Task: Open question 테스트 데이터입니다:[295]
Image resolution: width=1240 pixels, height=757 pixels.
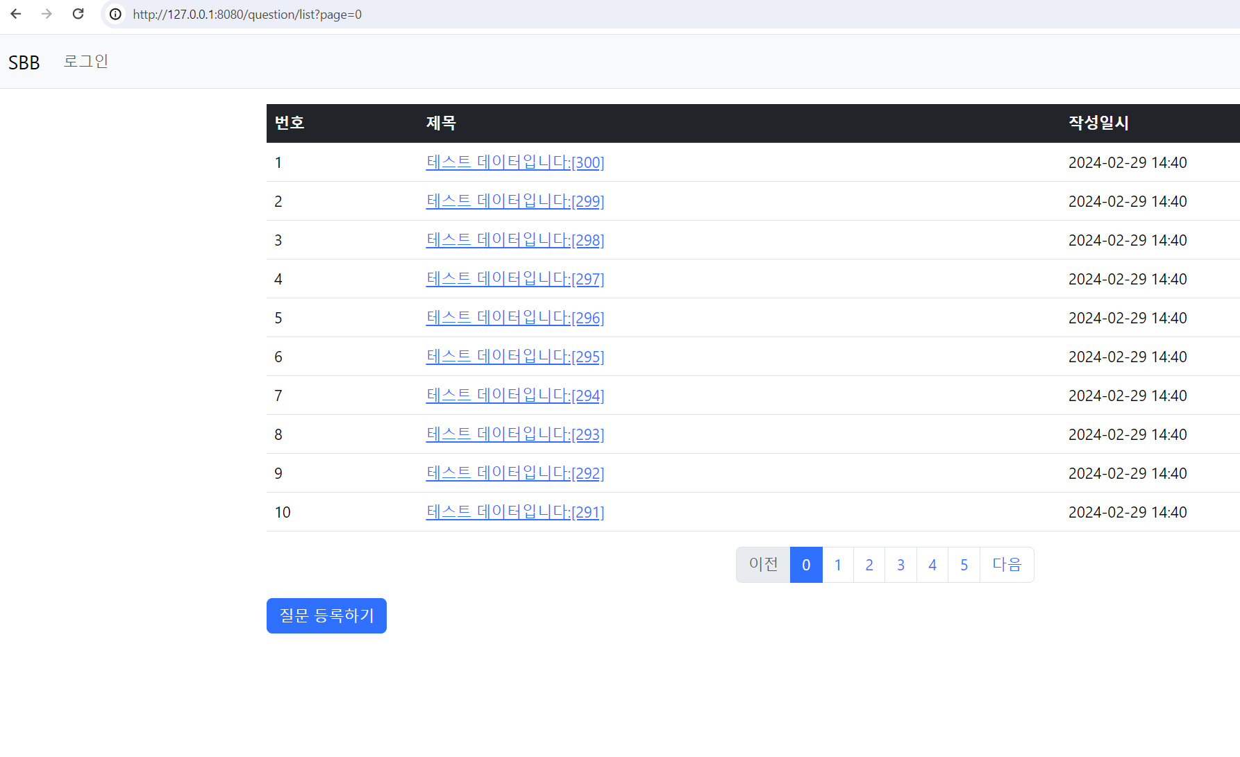Action: (x=515, y=357)
